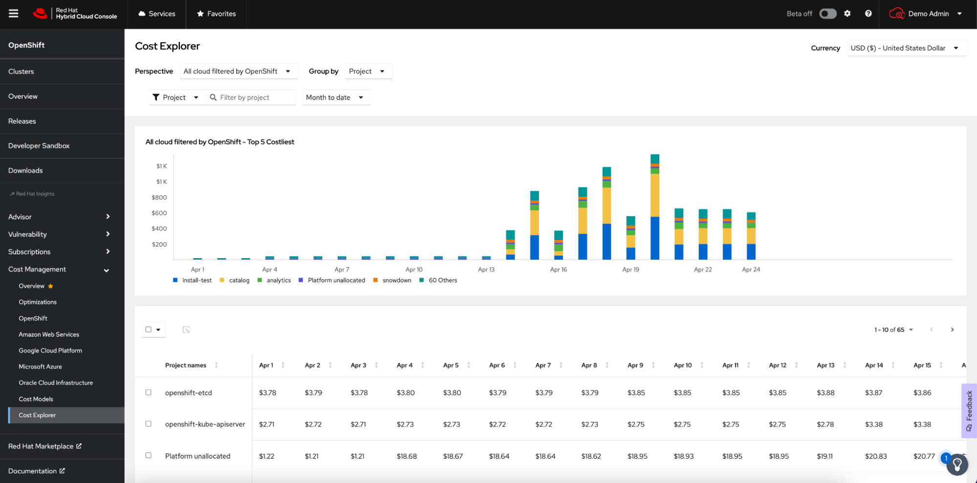Click the Demo Admin avatar icon
977x483 pixels.
(896, 14)
